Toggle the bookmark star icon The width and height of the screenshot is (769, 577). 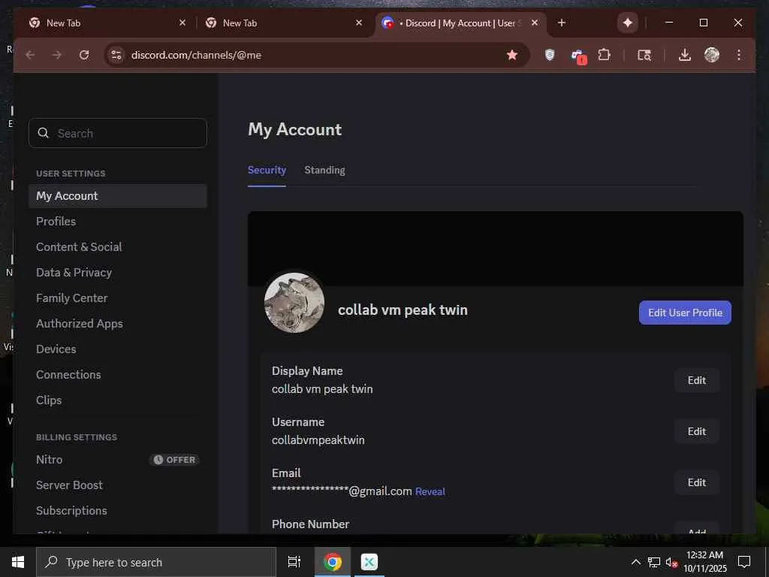coord(512,55)
